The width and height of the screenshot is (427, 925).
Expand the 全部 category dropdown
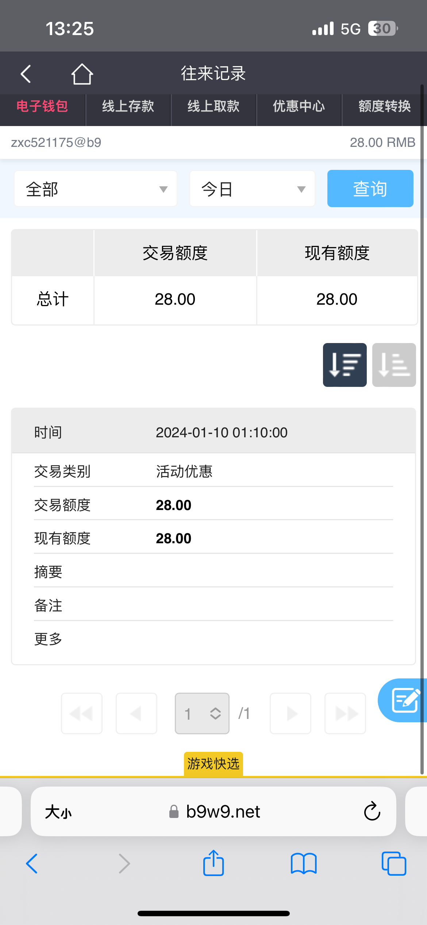coord(96,189)
